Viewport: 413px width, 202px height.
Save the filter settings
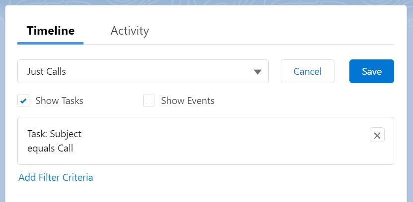(x=372, y=71)
